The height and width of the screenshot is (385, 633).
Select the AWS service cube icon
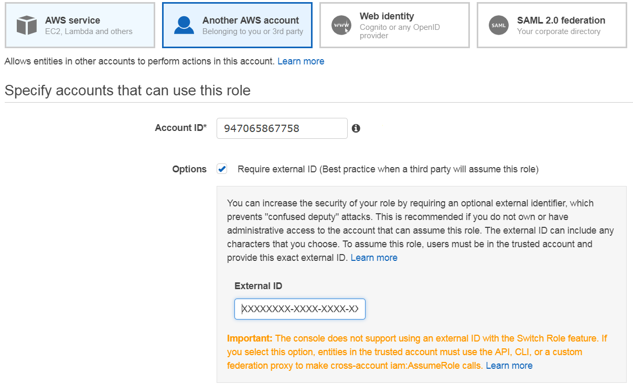click(26, 25)
